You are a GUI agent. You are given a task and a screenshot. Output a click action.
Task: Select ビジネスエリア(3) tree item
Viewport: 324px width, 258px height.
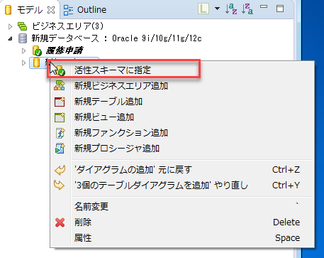[67, 26]
